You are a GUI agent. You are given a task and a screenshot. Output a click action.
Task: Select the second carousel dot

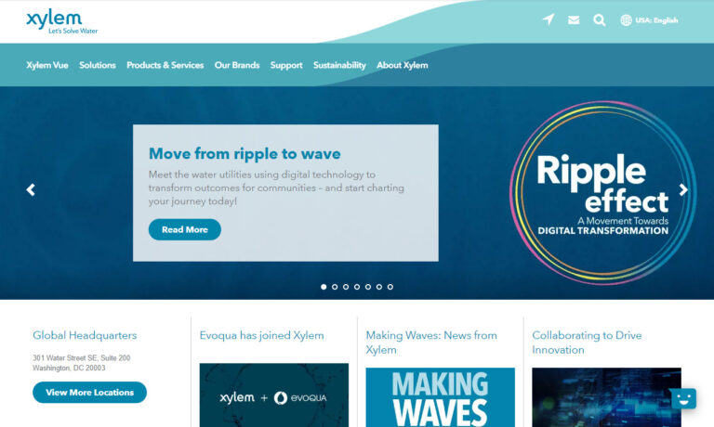pyautogui.click(x=335, y=287)
